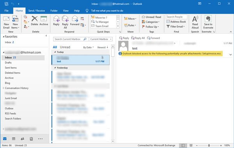Open the View tab
The image size is (234, 148).
click(66, 11)
